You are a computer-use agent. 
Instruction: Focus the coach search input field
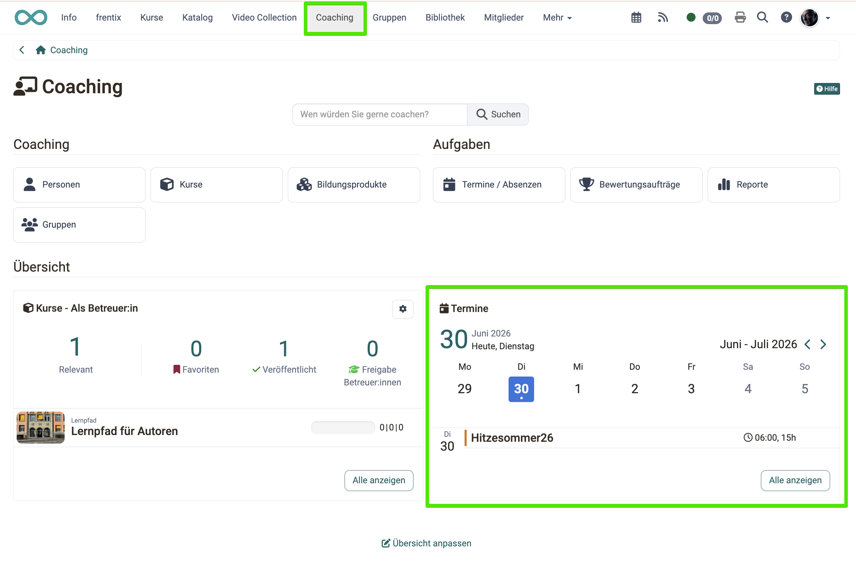380,114
